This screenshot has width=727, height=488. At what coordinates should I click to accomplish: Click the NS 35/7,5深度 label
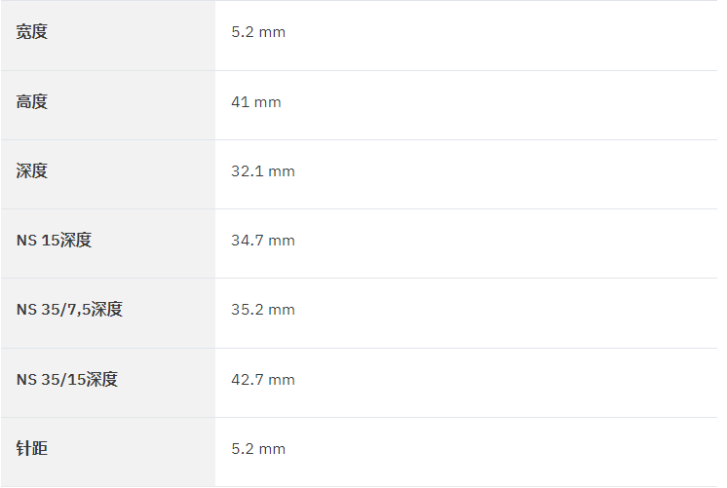(x=69, y=309)
